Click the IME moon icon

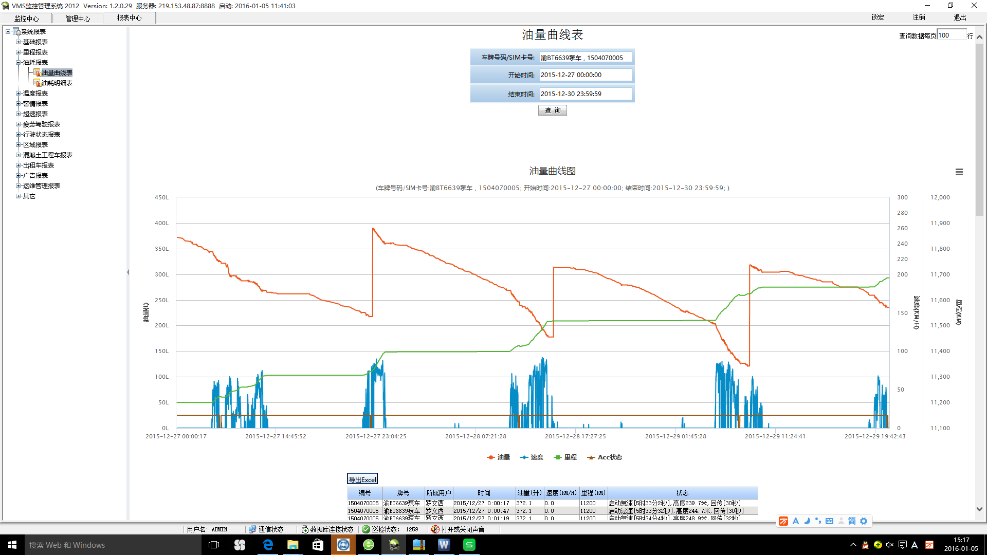807,521
